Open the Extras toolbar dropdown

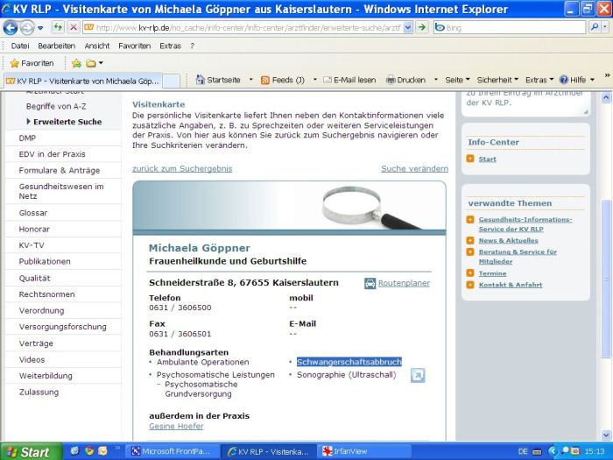click(x=539, y=81)
